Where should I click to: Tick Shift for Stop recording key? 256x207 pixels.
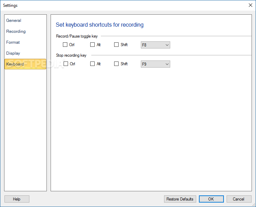tap(117, 64)
